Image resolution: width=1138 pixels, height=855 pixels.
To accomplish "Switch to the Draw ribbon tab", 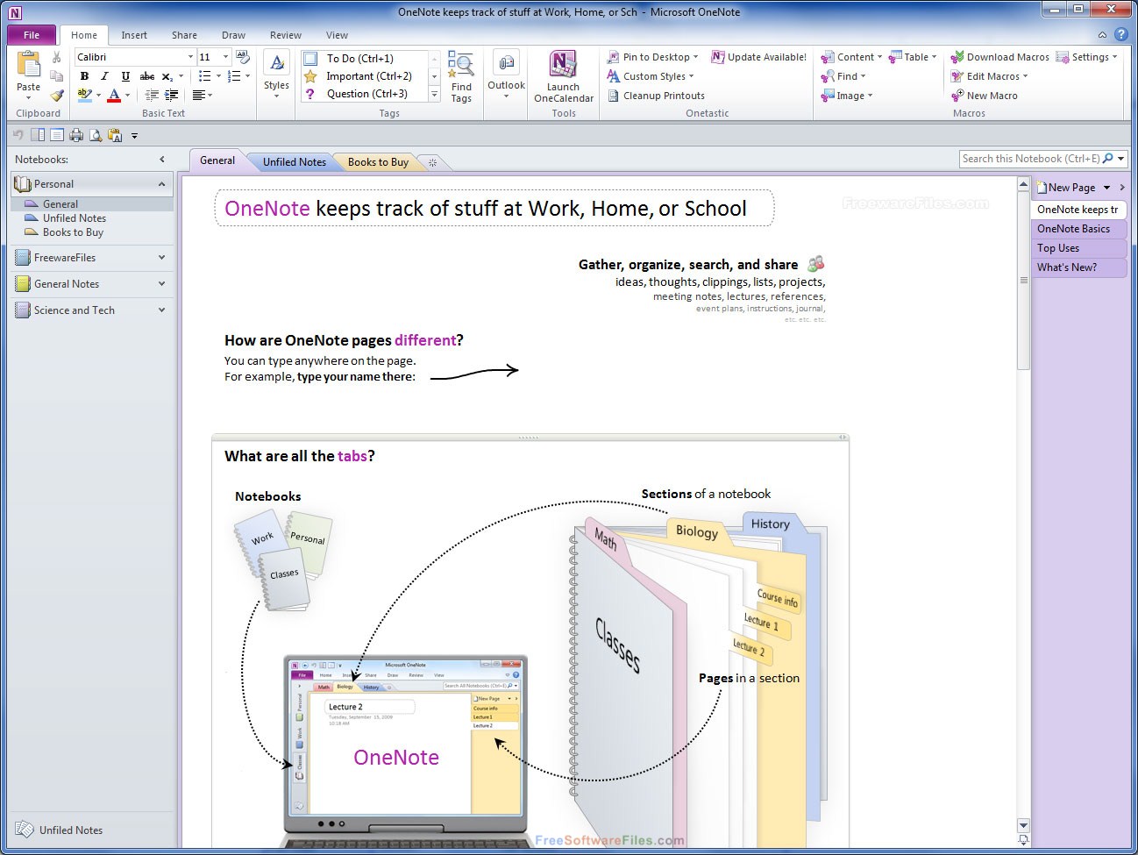I will click(x=233, y=35).
